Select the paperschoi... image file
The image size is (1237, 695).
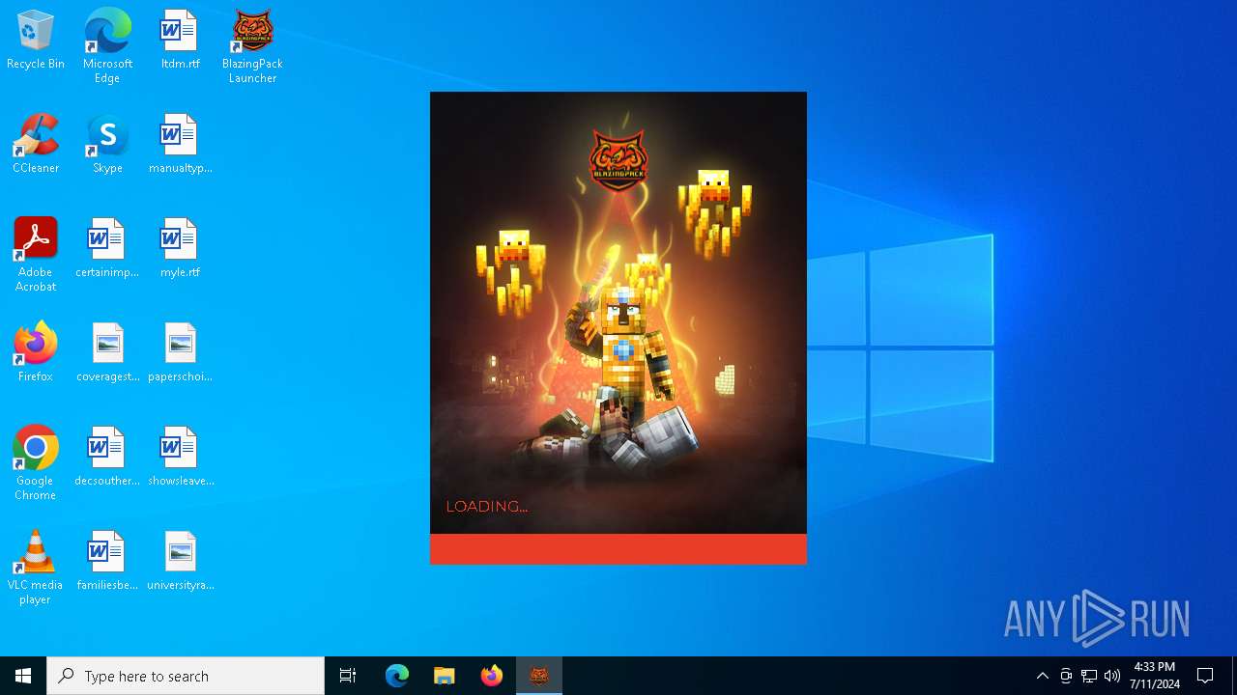180,352
